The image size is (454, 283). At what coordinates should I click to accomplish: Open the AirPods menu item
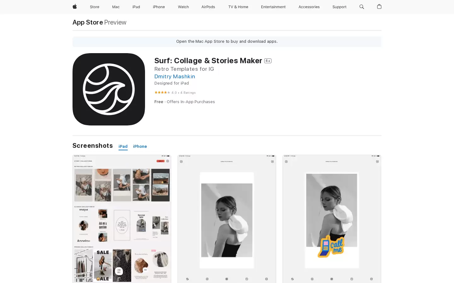click(x=208, y=7)
